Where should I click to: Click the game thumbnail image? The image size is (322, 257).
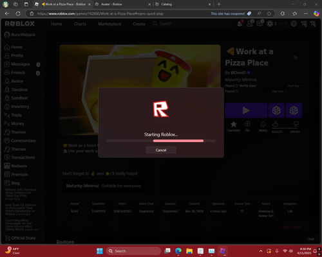pos(140,90)
